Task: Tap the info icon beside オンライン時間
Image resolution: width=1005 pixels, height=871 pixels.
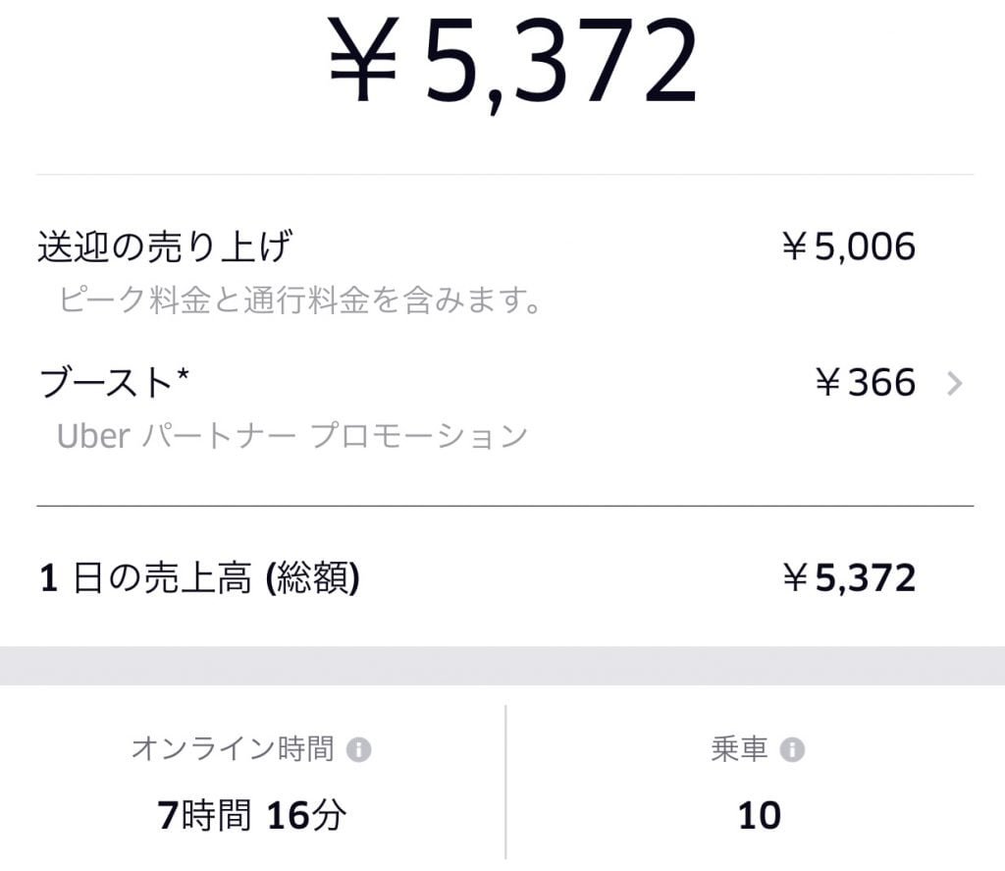Action: click(359, 751)
